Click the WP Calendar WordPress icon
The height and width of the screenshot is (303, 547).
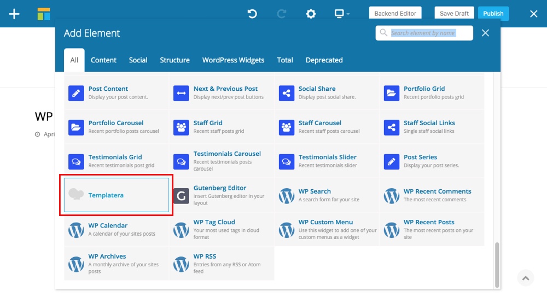pos(76,230)
